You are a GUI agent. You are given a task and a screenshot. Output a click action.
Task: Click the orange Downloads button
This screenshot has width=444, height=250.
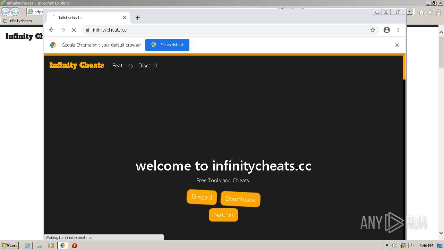point(240,199)
